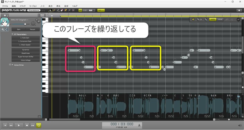Solo the MIKU NT Original track
Image resolution: width=244 pixels, height=130 pixels.
37,20
